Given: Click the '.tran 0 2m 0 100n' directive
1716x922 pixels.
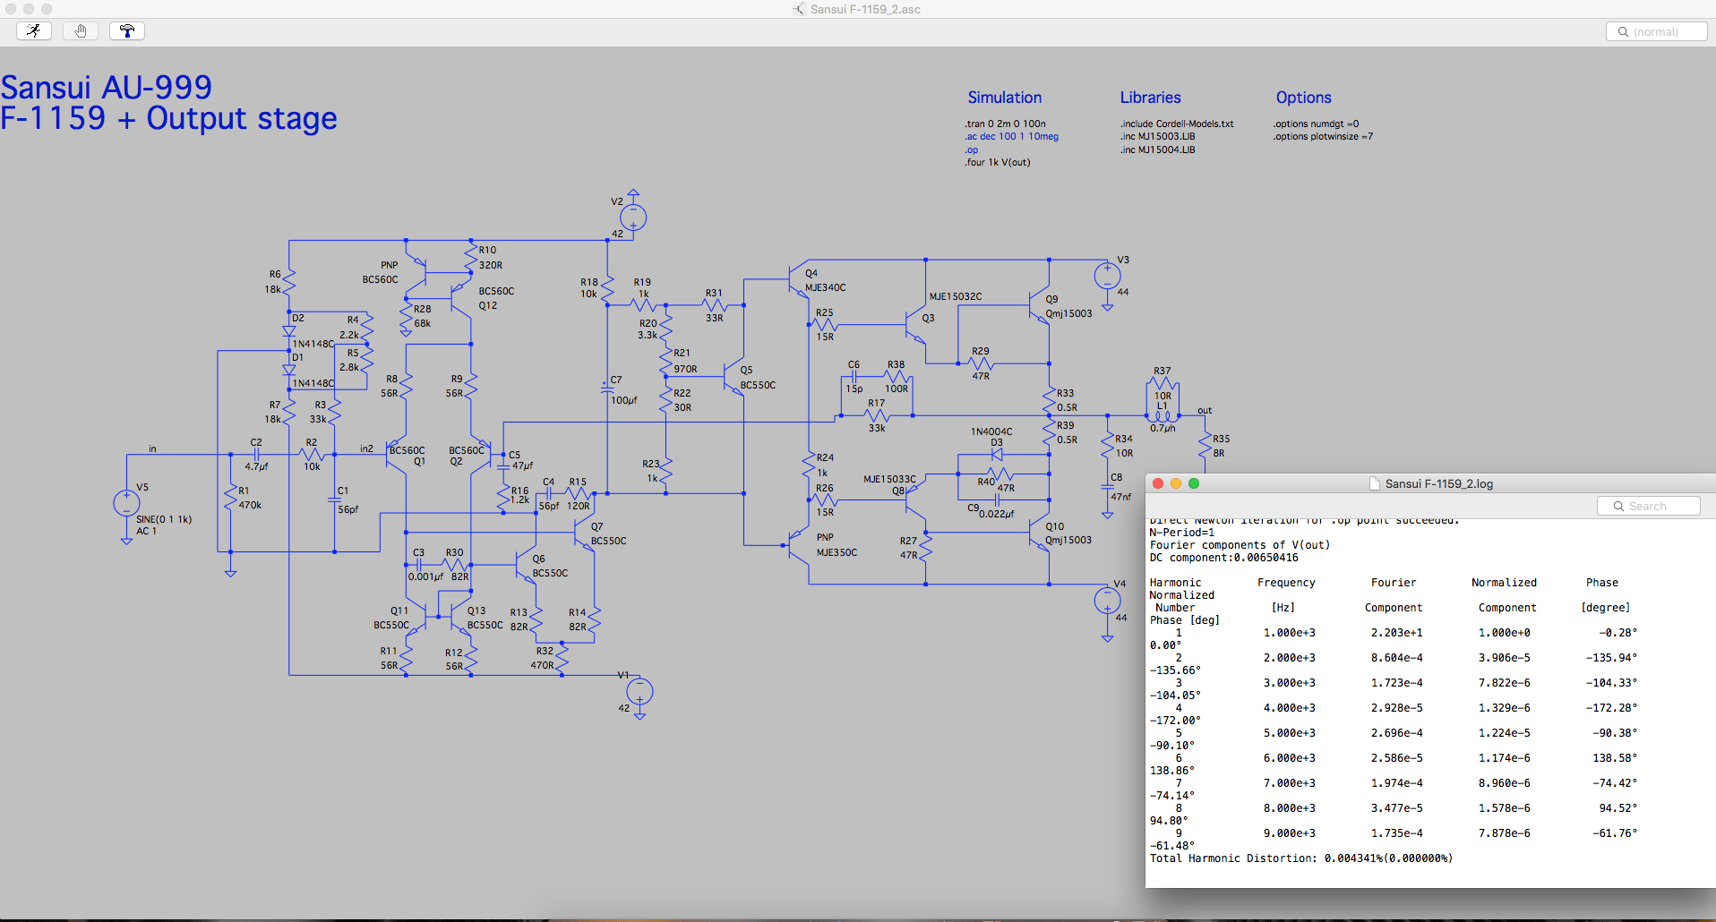Looking at the screenshot, I should coord(1005,124).
